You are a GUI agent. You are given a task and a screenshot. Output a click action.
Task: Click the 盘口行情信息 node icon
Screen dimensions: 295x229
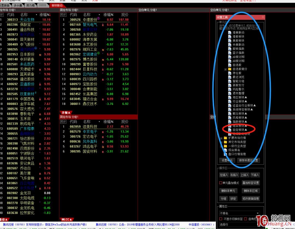[226, 154]
